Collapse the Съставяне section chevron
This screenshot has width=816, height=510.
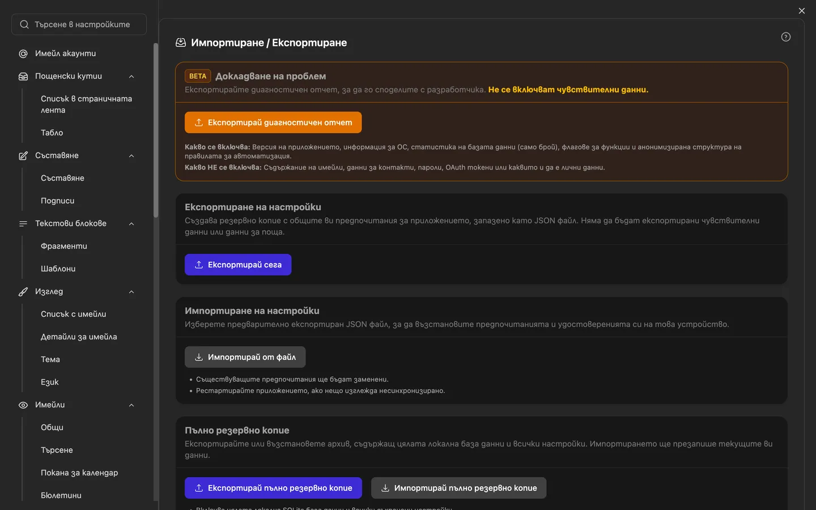coord(131,156)
